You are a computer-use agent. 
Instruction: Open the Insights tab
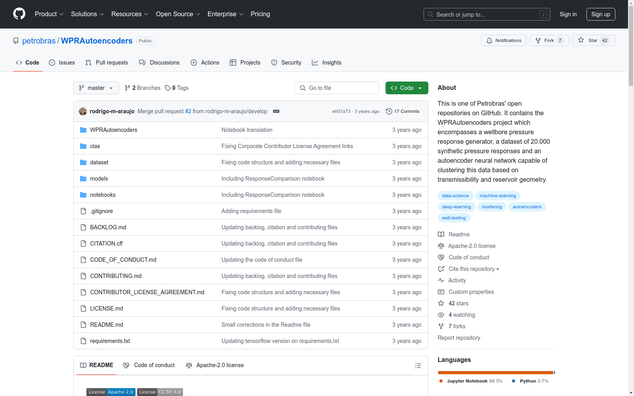(327, 63)
